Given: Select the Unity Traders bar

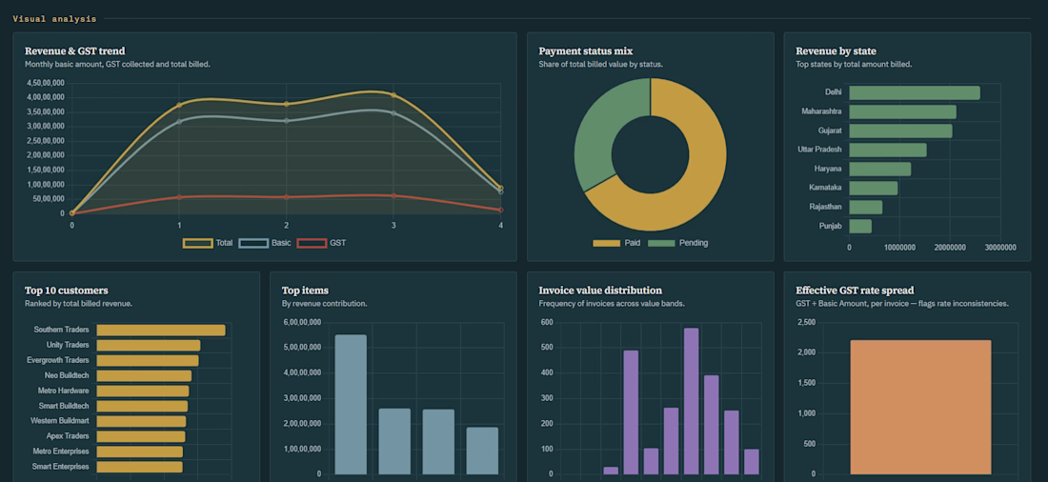Looking at the screenshot, I should click(149, 345).
